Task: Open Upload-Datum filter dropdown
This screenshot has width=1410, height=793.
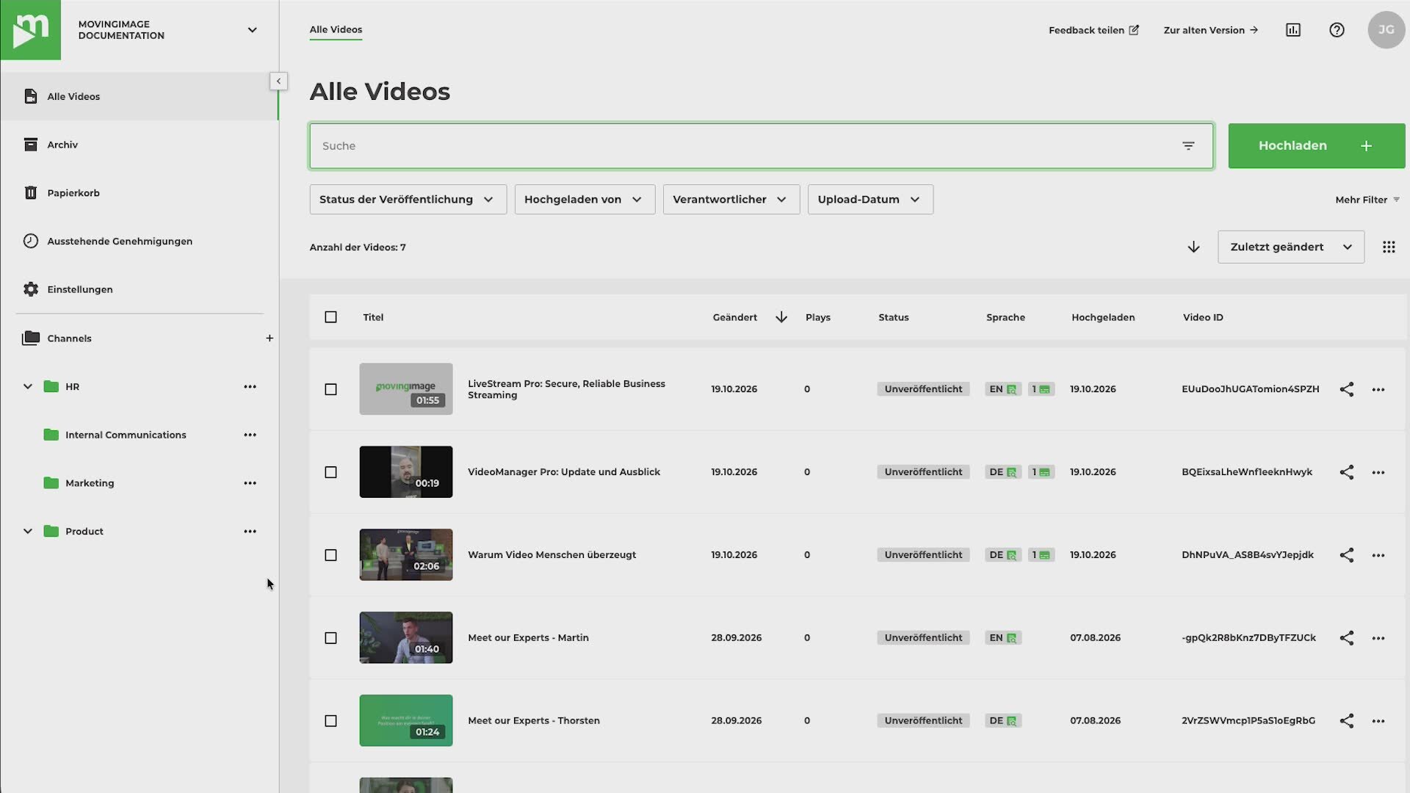Action: tap(870, 200)
